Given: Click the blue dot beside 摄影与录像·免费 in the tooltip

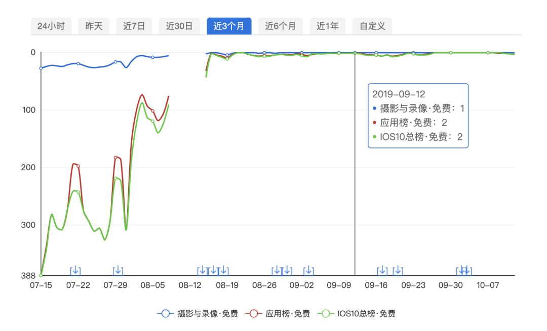Looking at the screenshot, I should (374, 108).
